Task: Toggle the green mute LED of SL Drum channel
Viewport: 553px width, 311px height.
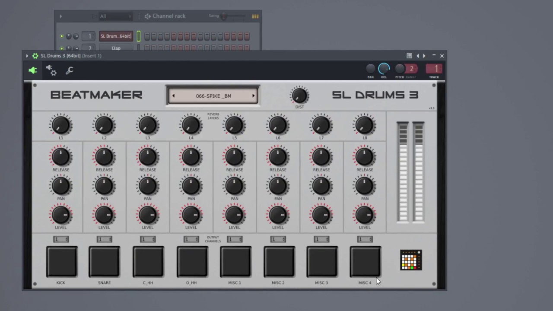Action: point(62,36)
